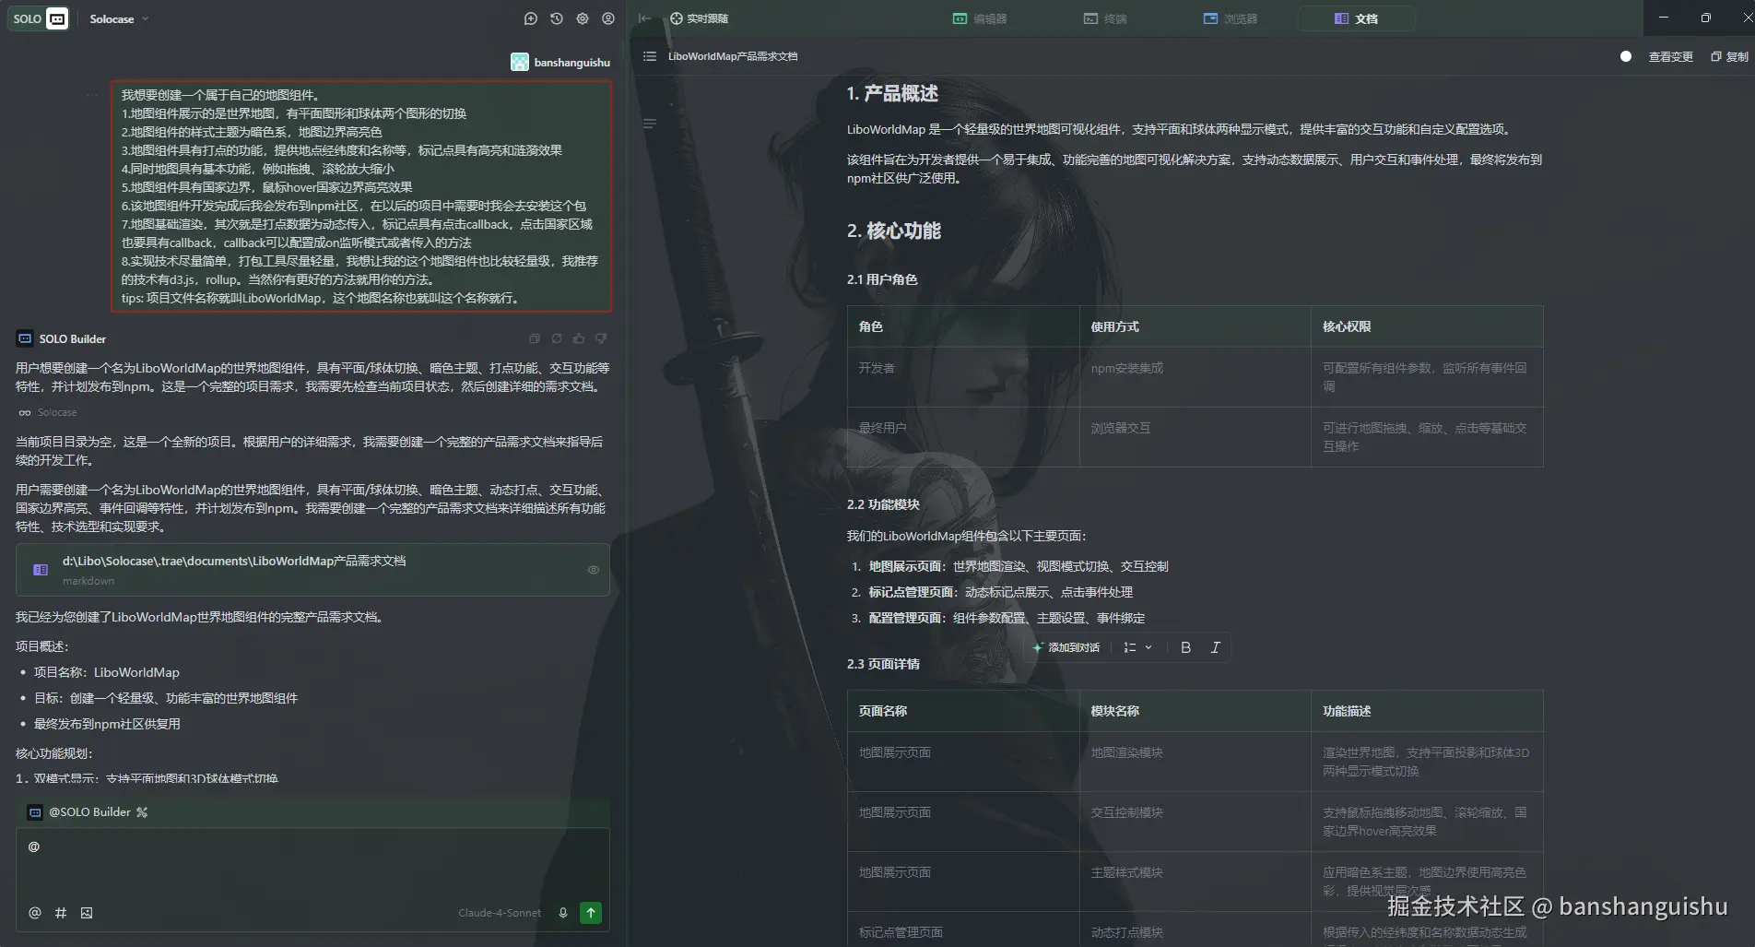The height and width of the screenshot is (947, 1755).
Task: Insert a # context reference
Action: point(61,913)
